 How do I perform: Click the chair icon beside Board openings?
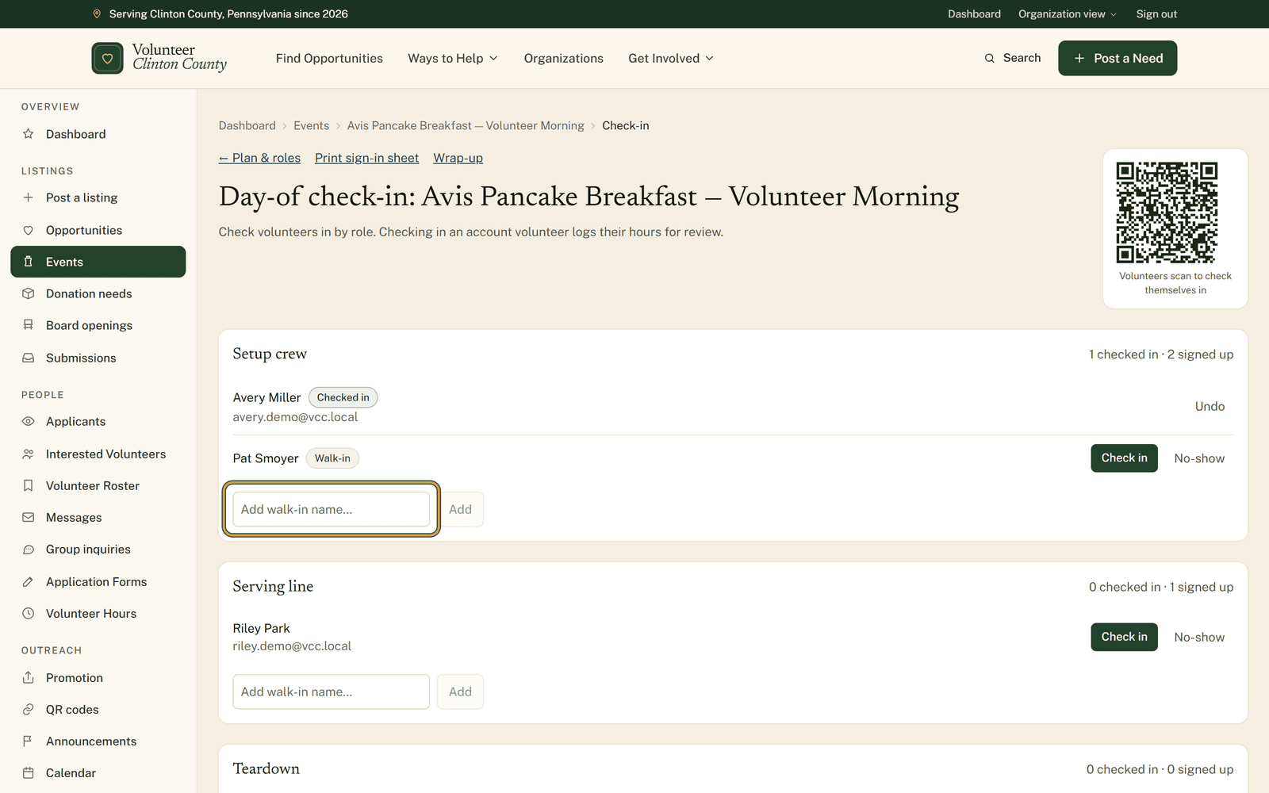(29, 325)
